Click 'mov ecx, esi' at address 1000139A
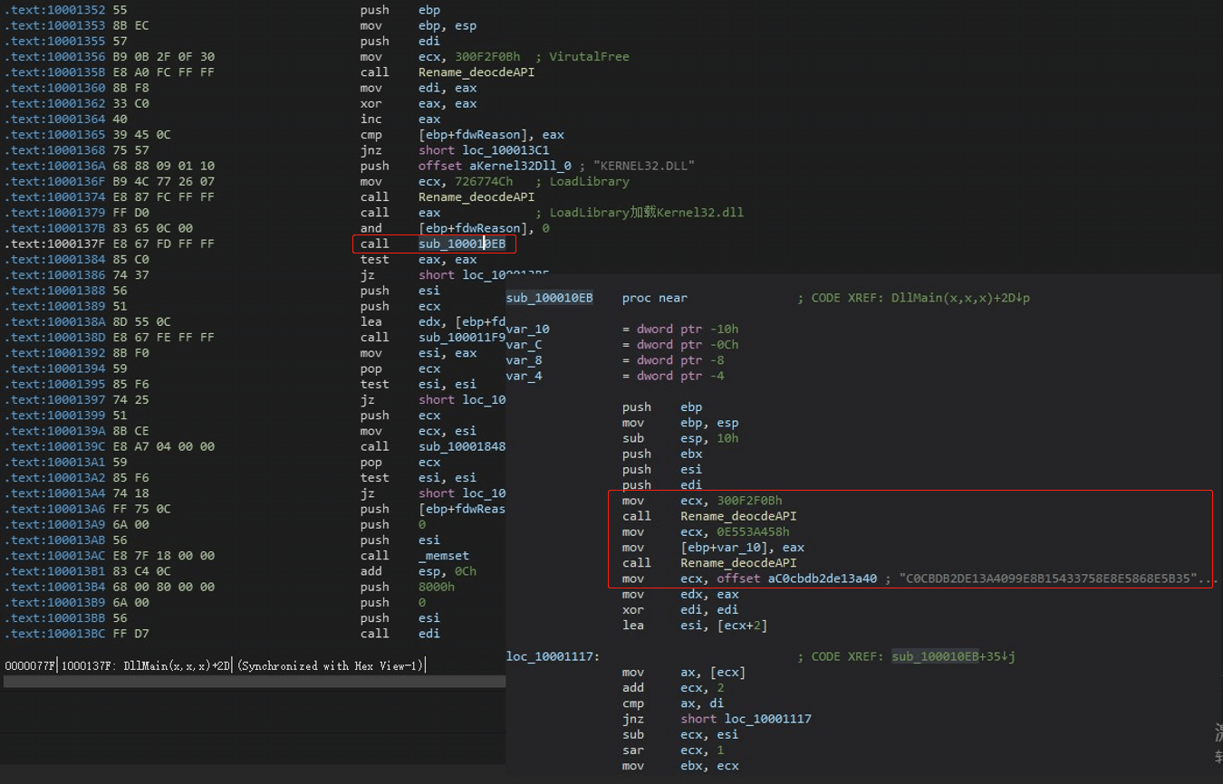Image resolution: width=1223 pixels, height=784 pixels. coord(419,431)
